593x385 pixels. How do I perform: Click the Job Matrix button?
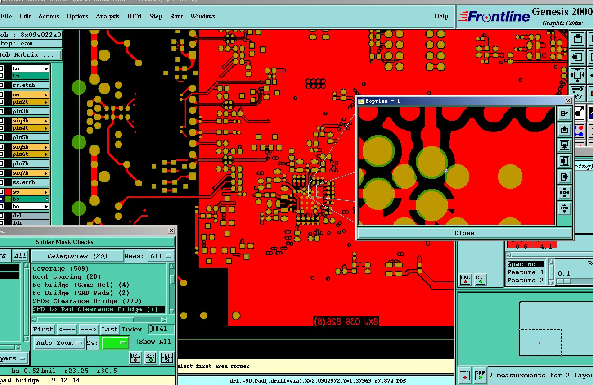pyautogui.click(x=31, y=54)
